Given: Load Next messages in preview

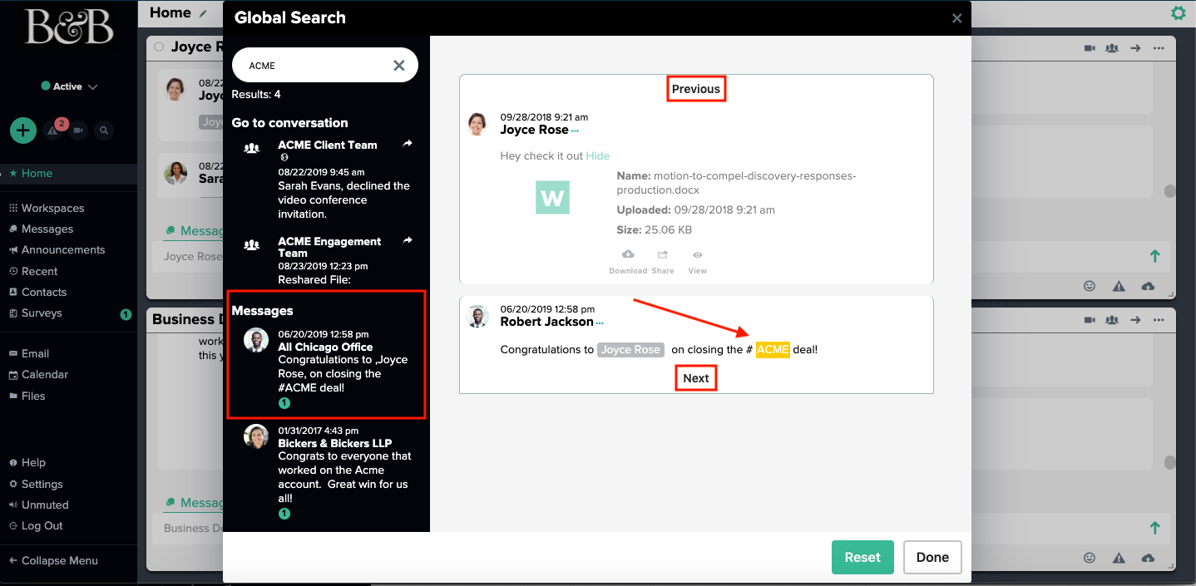Looking at the screenshot, I should 696,378.
